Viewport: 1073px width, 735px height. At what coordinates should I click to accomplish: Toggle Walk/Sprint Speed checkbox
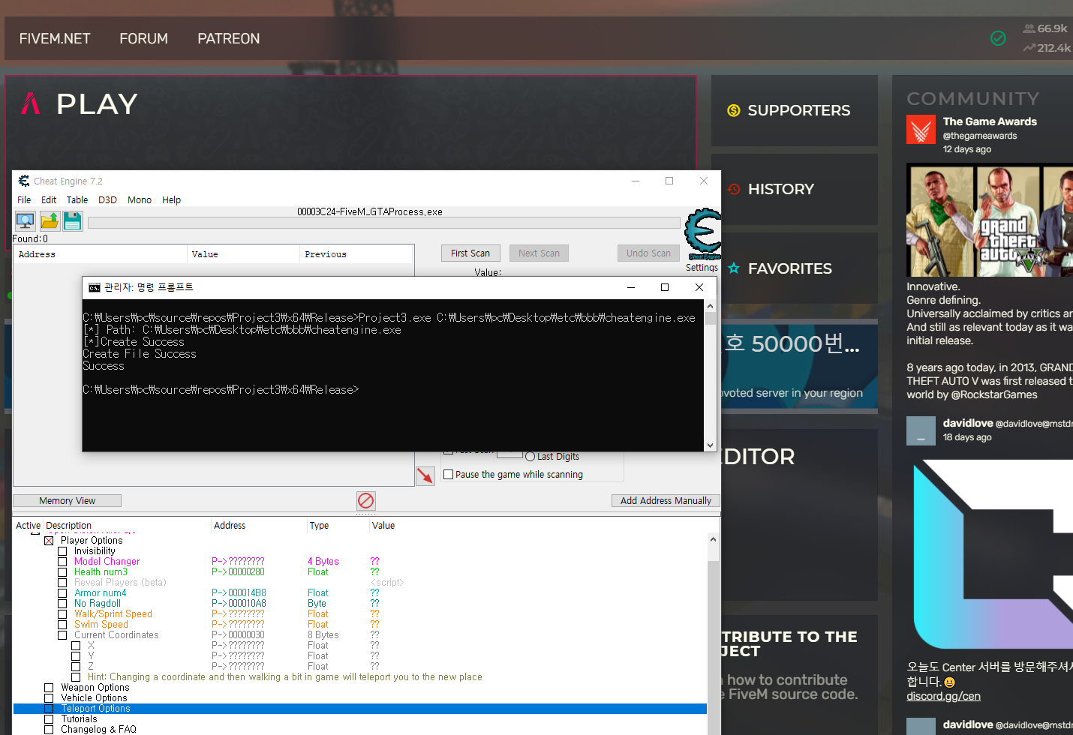[x=62, y=614]
